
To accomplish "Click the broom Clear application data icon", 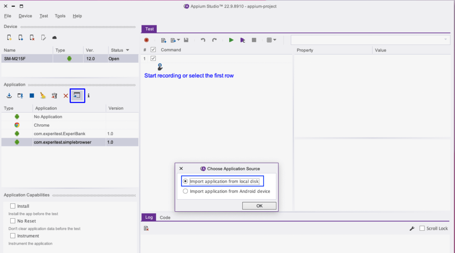I will pyautogui.click(x=43, y=96).
